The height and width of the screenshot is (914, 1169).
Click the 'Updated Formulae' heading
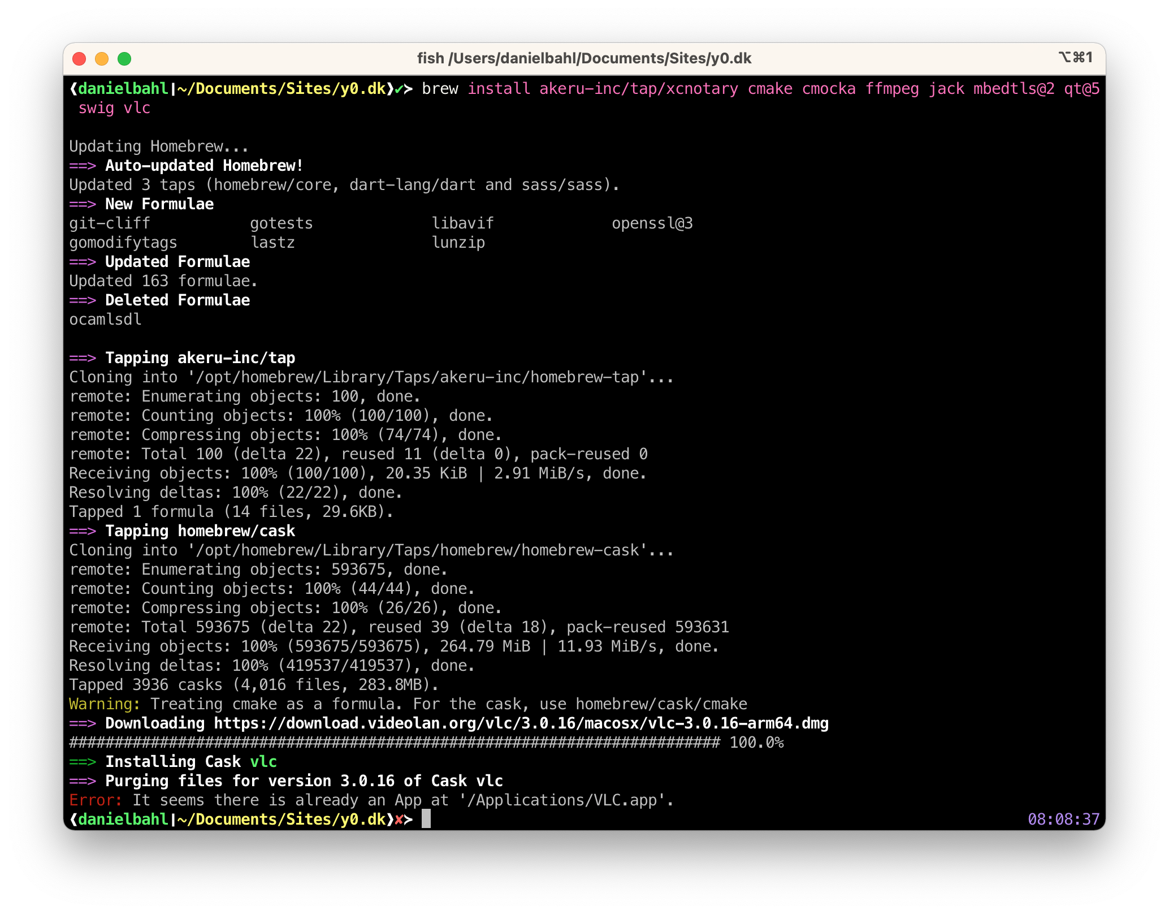coord(177,262)
